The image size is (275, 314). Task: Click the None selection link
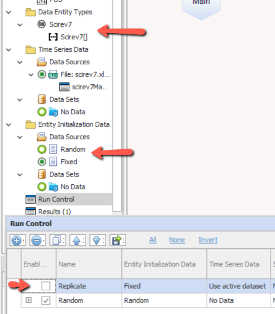pyautogui.click(x=177, y=240)
